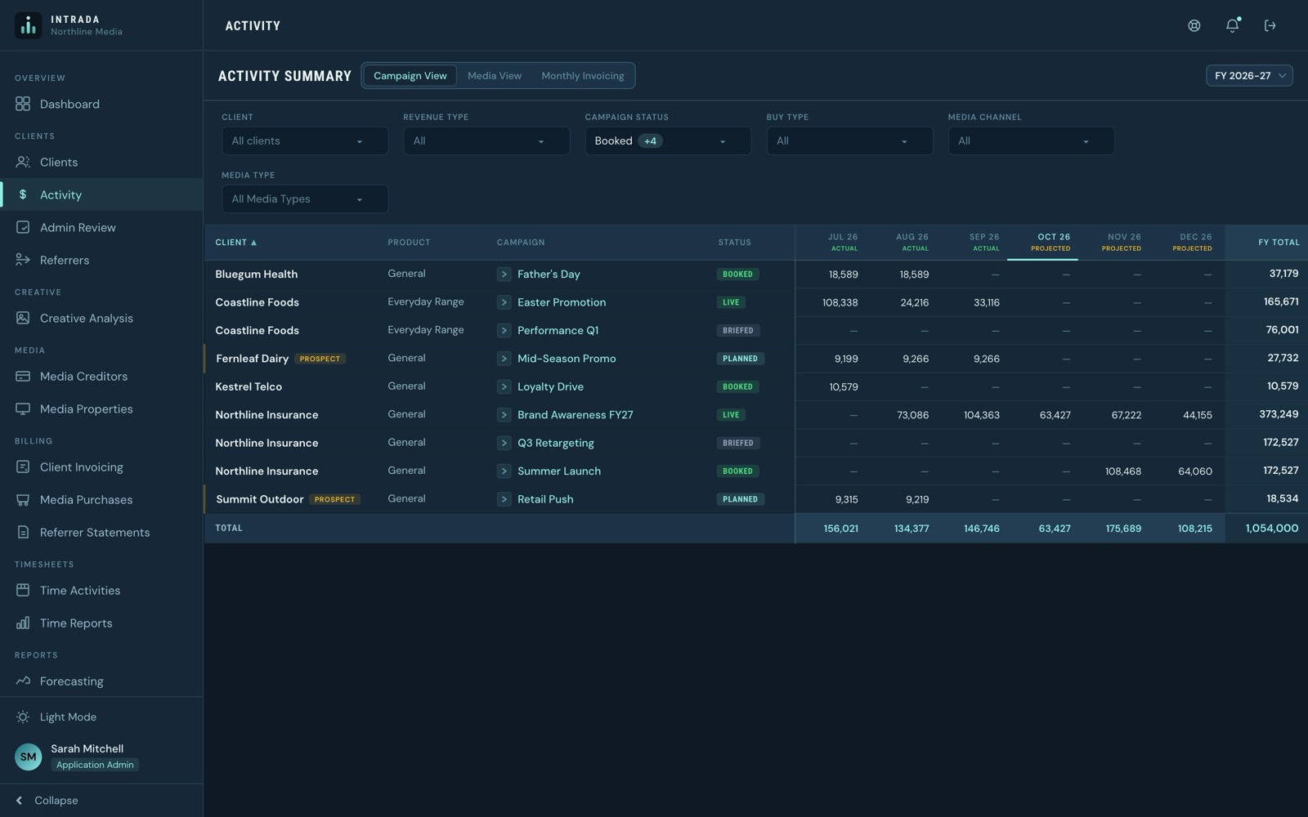This screenshot has height=817, width=1308.
Task: Open the All Media Types dropdown
Action: tap(305, 199)
